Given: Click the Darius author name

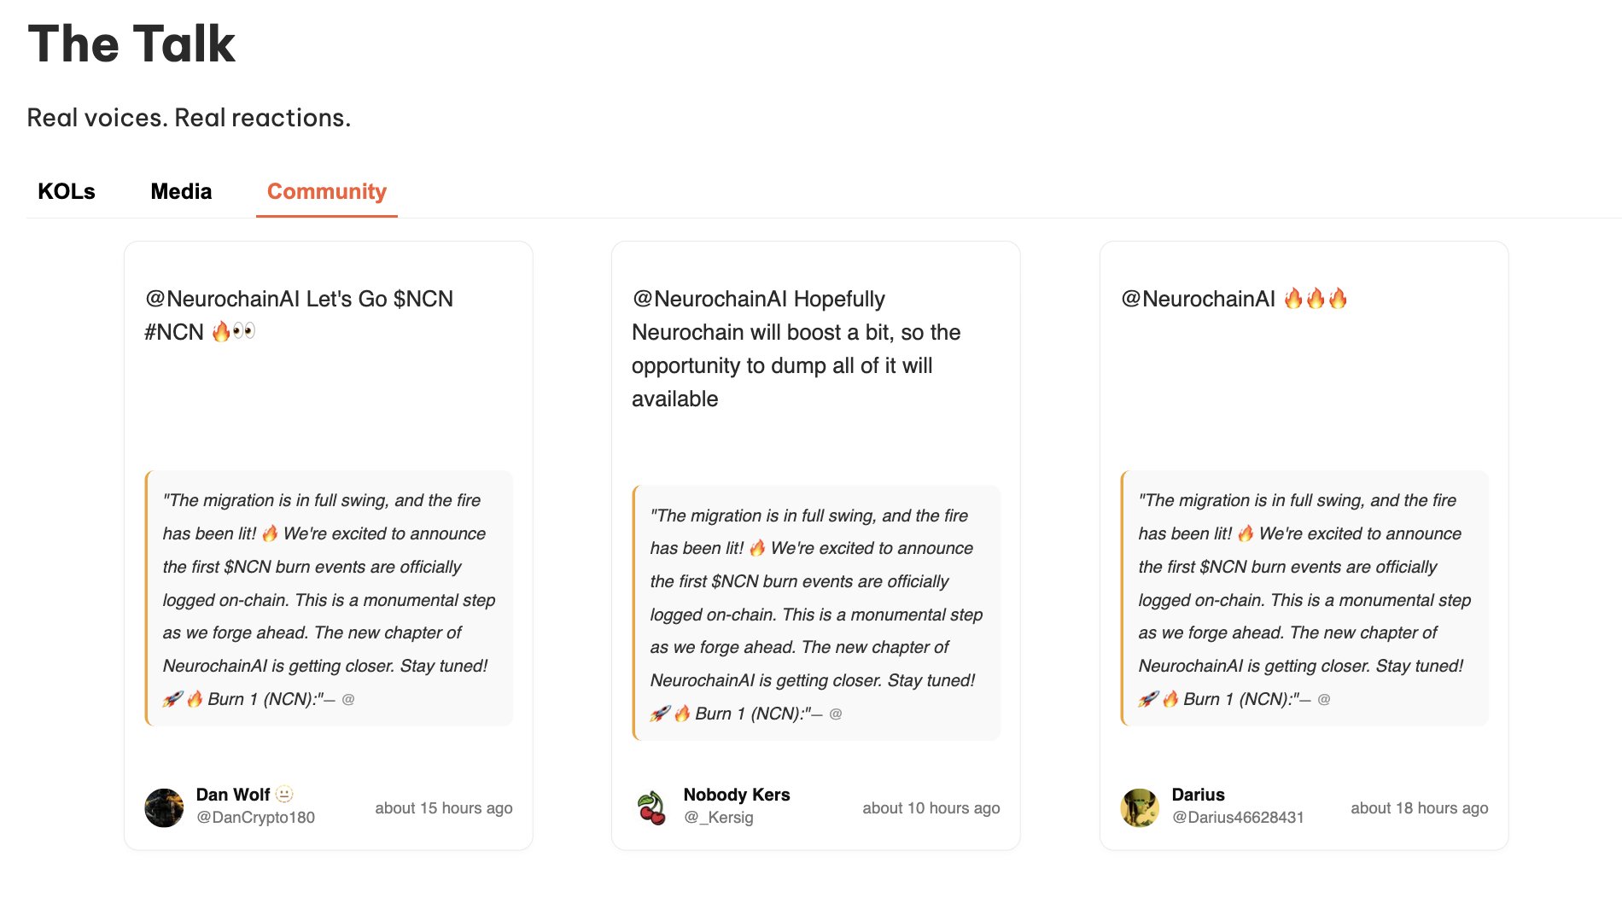Looking at the screenshot, I should [1198, 795].
